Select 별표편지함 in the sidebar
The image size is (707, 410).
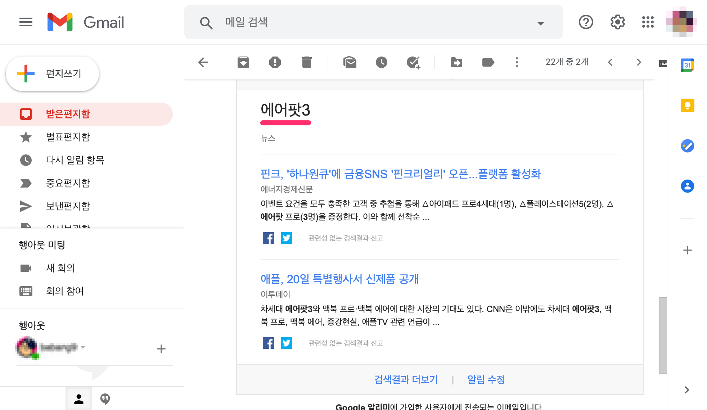point(68,137)
